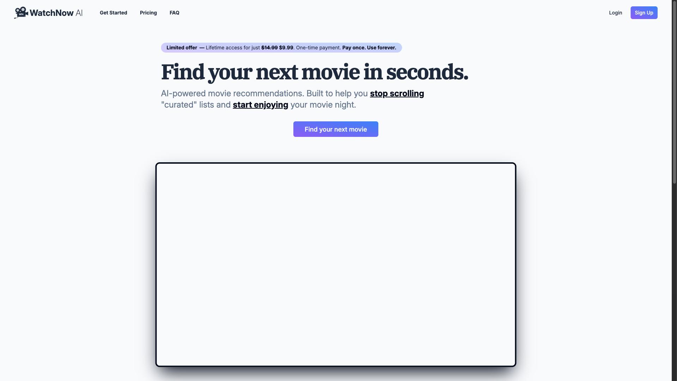Open the Get Started nav link

click(x=114, y=13)
